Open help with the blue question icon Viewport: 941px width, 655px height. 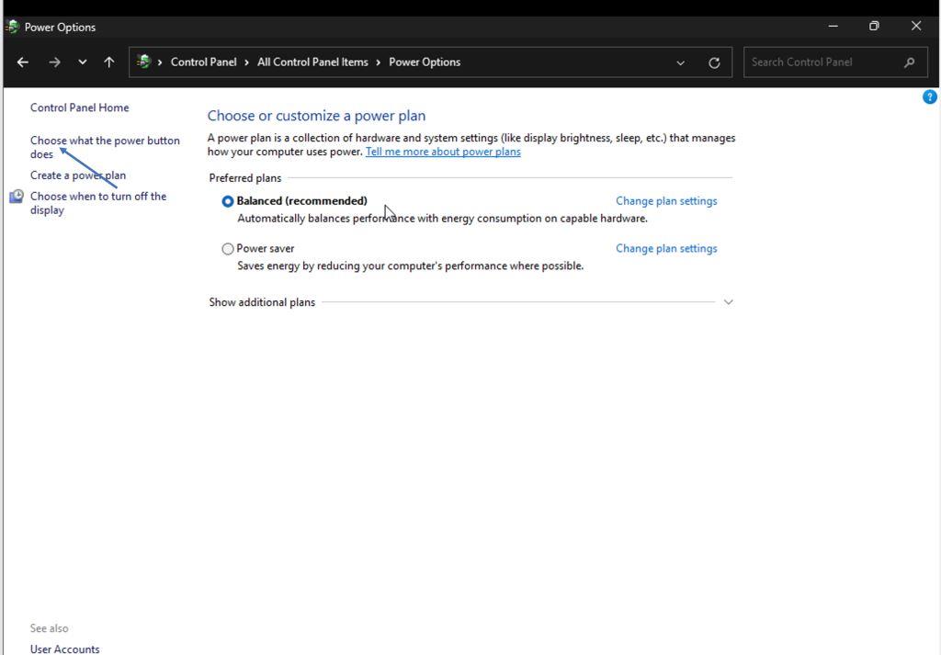coord(929,96)
